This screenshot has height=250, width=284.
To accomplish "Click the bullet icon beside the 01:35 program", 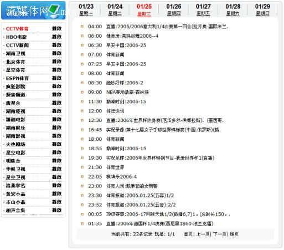I will click(x=82, y=223).
